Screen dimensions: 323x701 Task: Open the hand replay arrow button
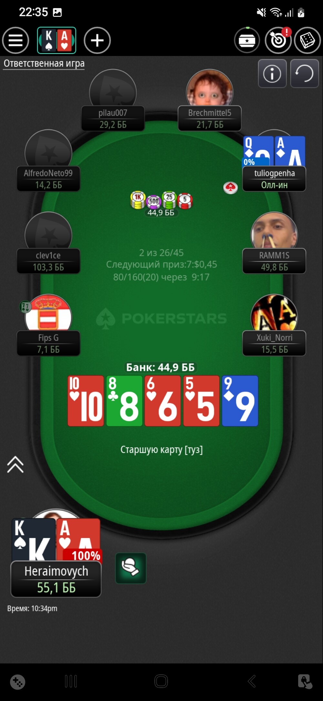pos(305,74)
